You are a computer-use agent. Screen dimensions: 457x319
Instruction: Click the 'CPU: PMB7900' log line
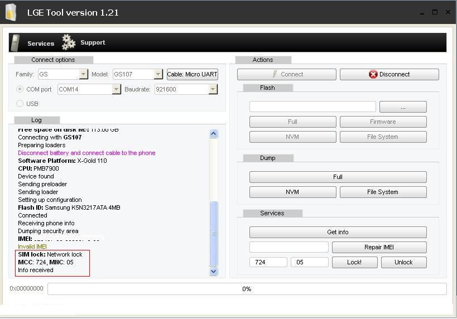tap(39, 168)
